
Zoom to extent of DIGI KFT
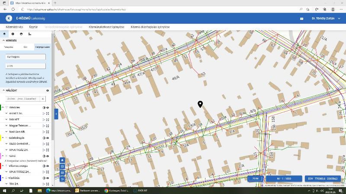point(48,120)
